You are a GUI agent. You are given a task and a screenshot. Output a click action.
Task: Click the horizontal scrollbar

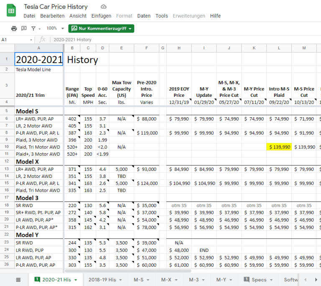click(x=128, y=271)
